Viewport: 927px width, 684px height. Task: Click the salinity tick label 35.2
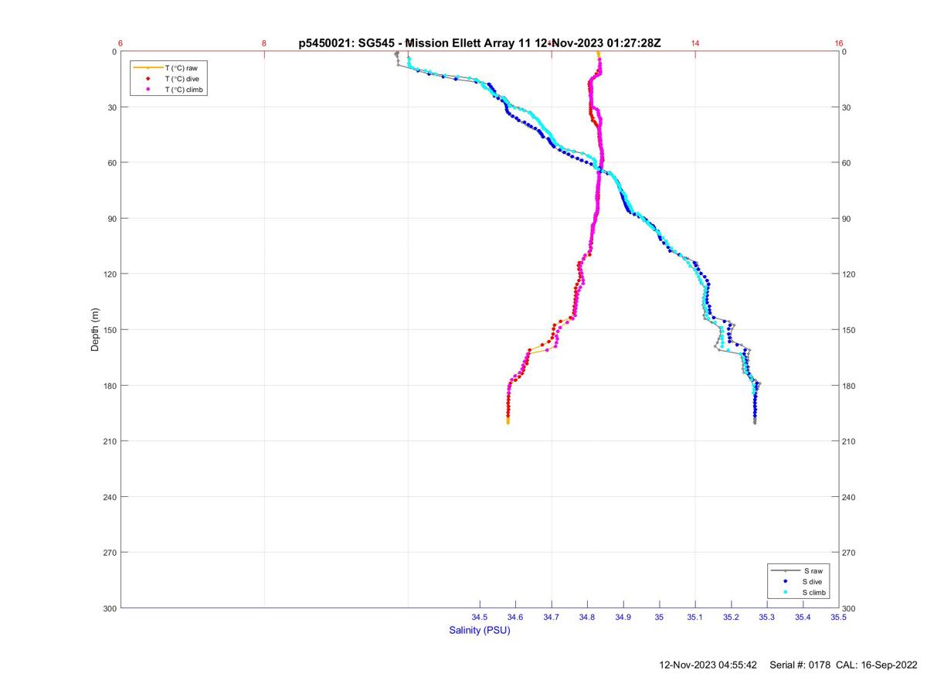[x=731, y=618]
